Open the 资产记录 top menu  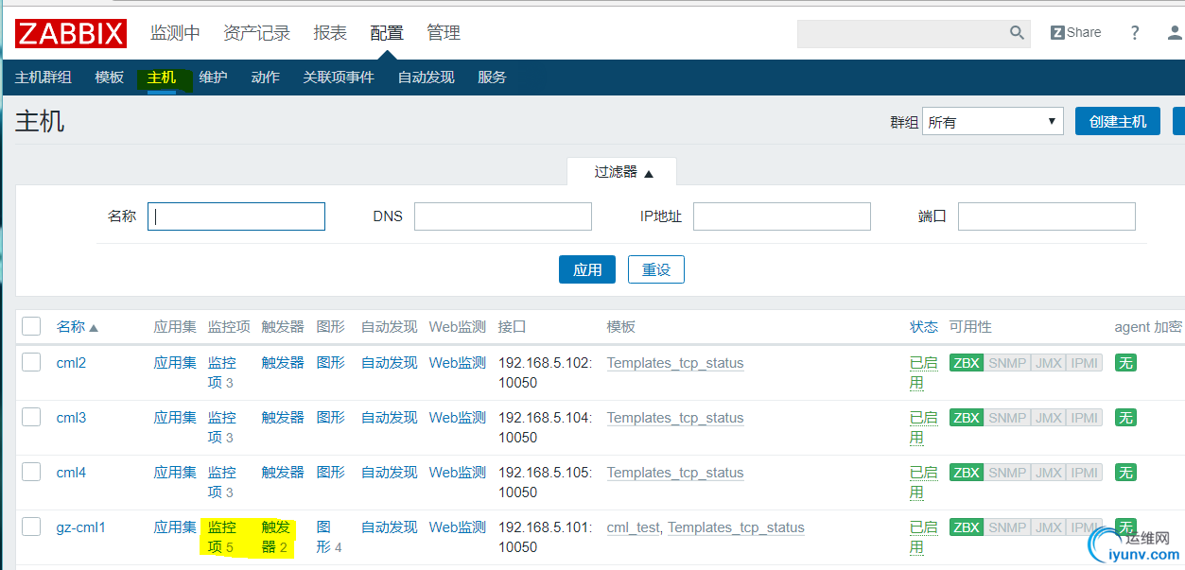256,33
